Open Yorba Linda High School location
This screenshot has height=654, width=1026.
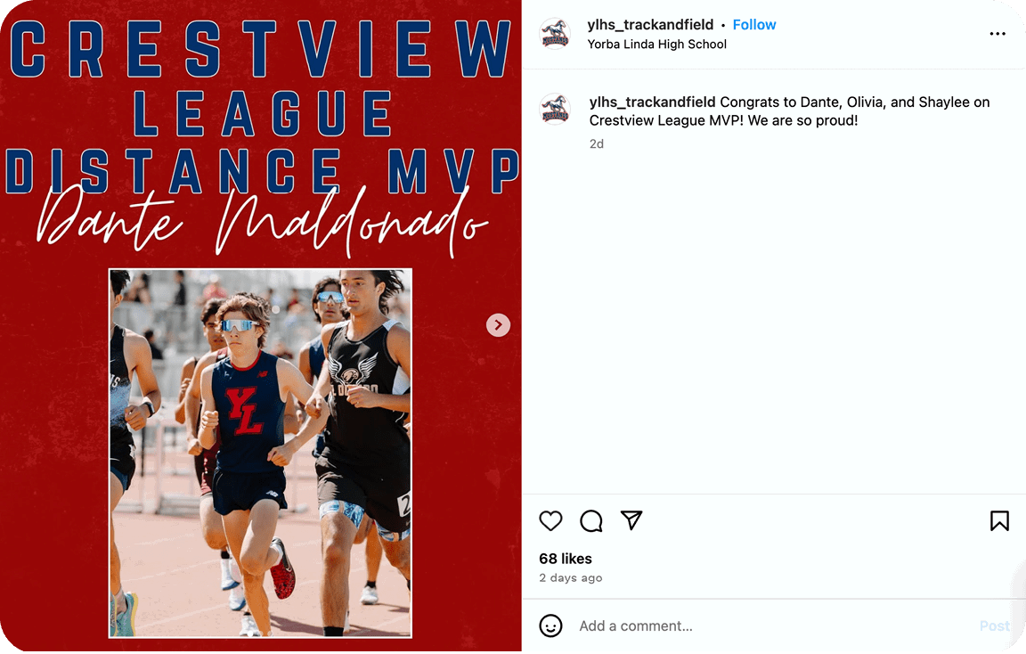[657, 44]
